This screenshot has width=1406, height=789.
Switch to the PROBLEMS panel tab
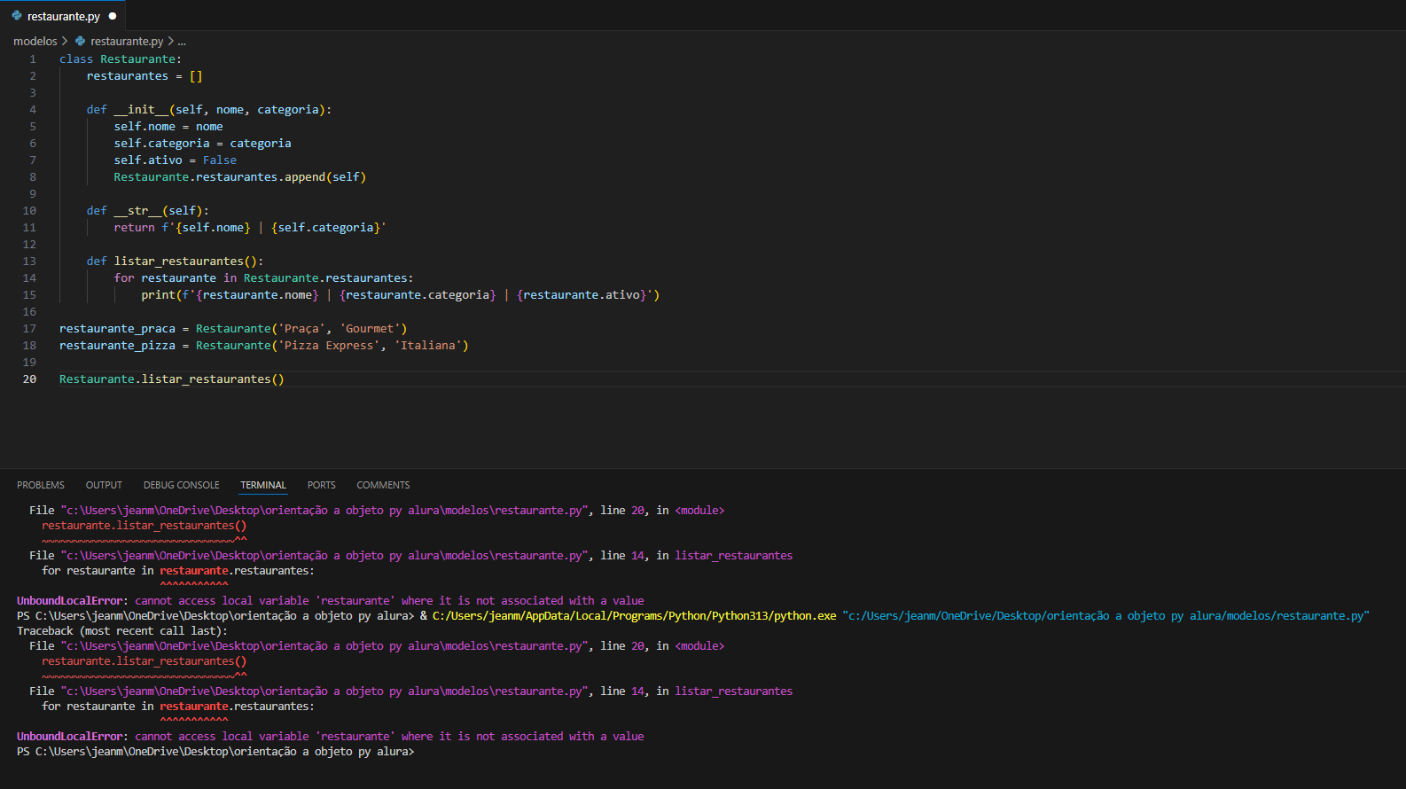(41, 485)
